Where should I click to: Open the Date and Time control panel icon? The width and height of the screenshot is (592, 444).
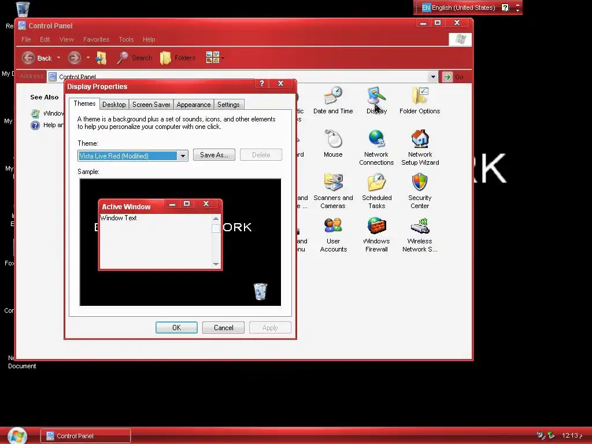(333, 101)
